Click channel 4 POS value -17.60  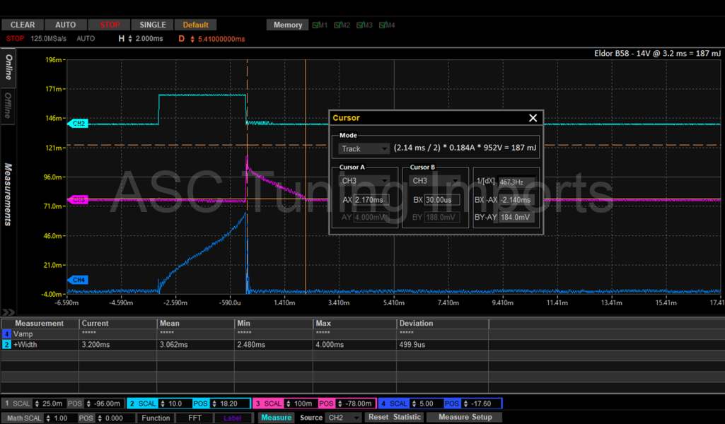click(482, 404)
